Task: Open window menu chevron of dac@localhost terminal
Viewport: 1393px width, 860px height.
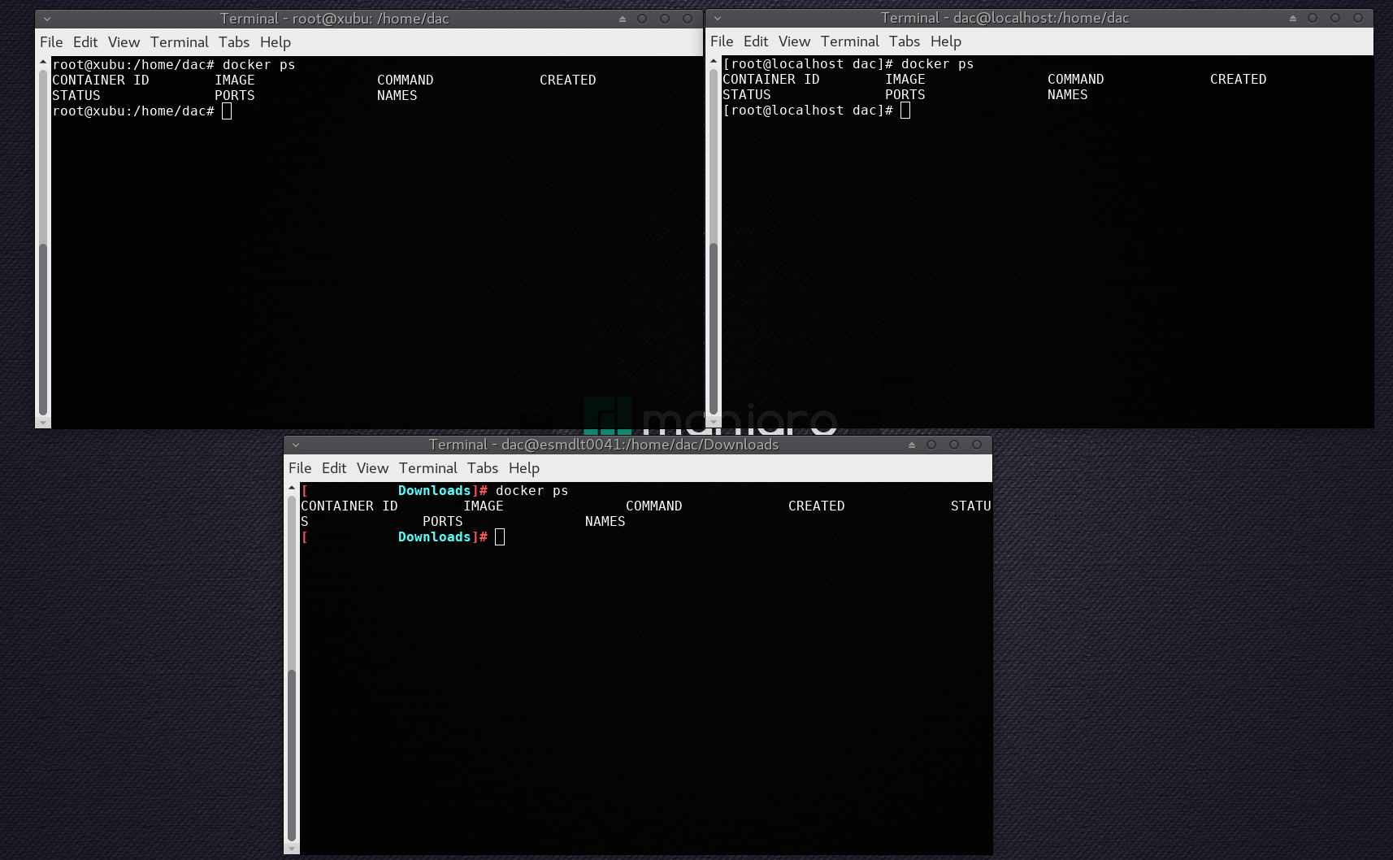Action: point(718,18)
